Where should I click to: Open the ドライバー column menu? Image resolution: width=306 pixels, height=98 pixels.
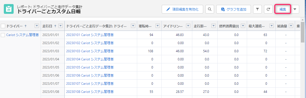37,26
